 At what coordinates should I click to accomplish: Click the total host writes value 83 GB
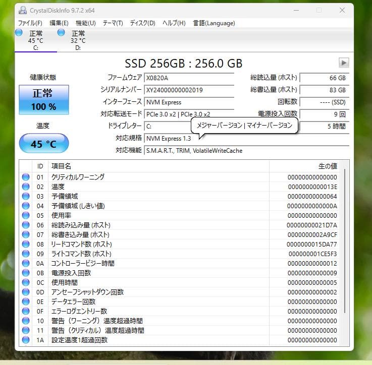(325, 90)
